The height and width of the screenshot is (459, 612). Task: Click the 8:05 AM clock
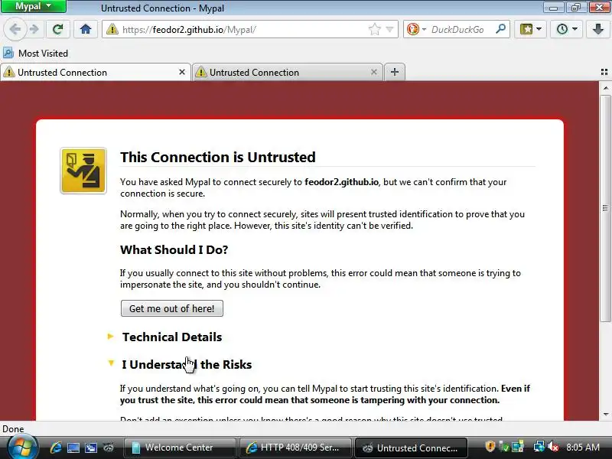(x=583, y=448)
